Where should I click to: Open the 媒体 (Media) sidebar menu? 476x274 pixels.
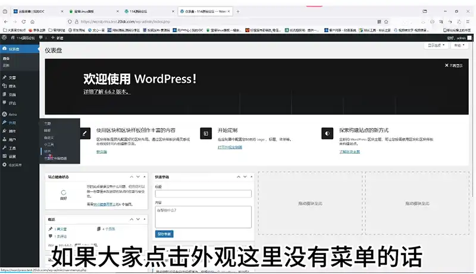[12, 86]
